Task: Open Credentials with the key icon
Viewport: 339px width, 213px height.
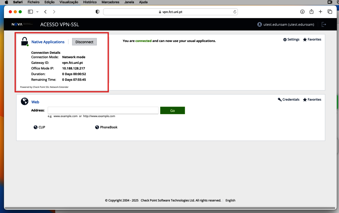Action: point(289,99)
